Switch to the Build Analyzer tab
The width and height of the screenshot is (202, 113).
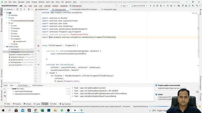38,85
